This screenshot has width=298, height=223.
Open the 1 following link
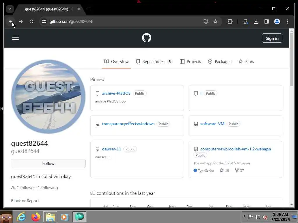coord(48,188)
